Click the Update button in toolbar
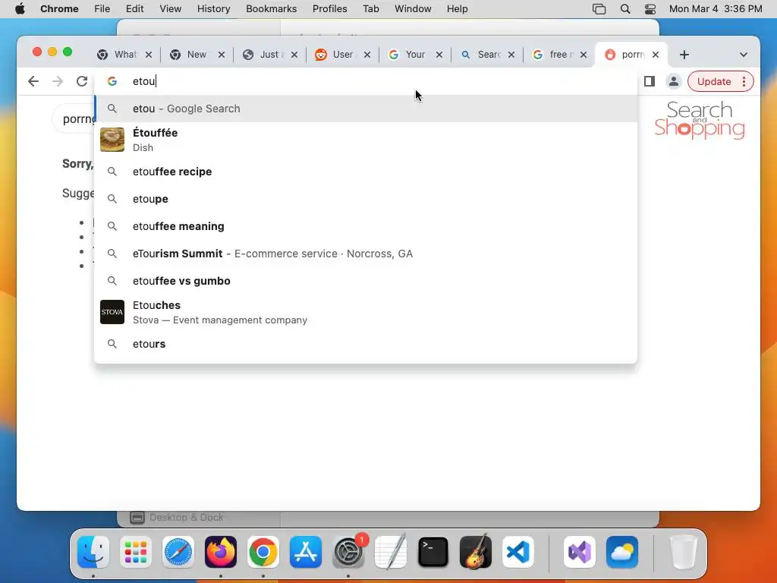 click(713, 81)
